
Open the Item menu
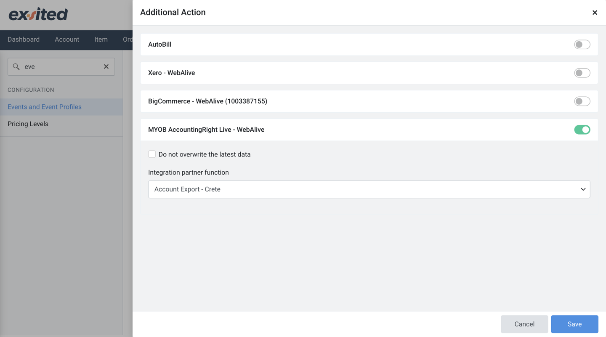point(101,40)
